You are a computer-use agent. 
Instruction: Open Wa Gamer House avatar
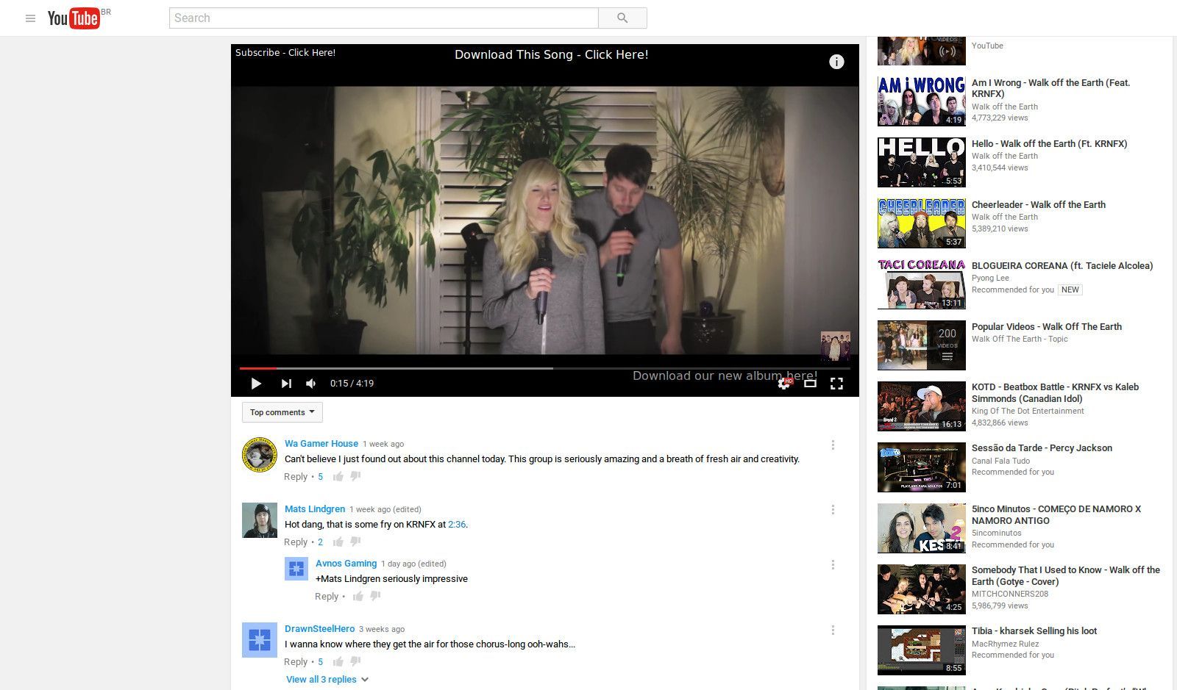pos(260,455)
